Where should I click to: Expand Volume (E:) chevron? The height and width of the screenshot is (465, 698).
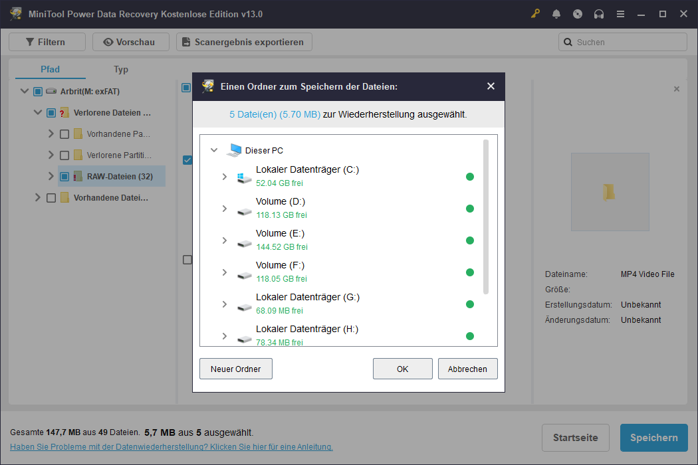pyautogui.click(x=225, y=240)
